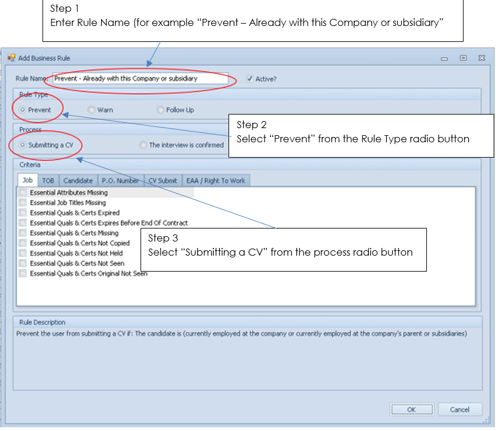This screenshot has width=496, height=431.
Task: Open the CV Submit tab
Action: pyautogui.click(x=162, y=181)
